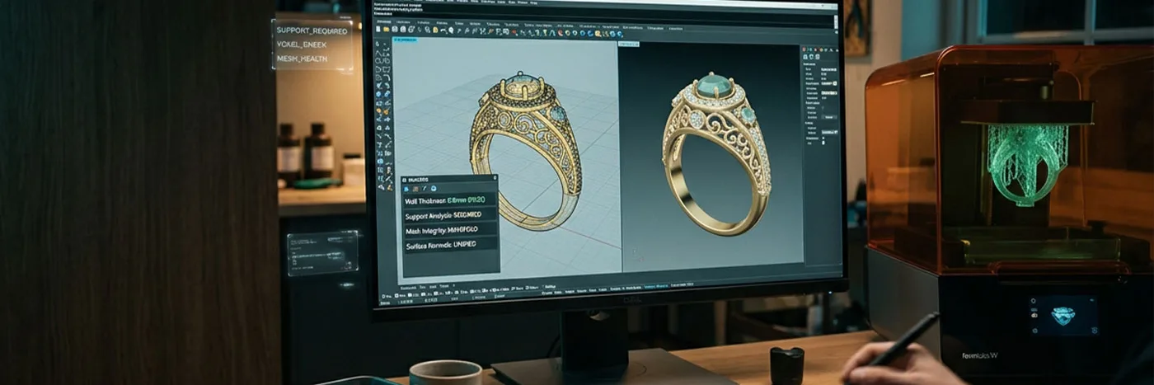Screen dimensions: 1154x385
Task: Open the rendered viewport title label menu
Action: tap(629, 44)
